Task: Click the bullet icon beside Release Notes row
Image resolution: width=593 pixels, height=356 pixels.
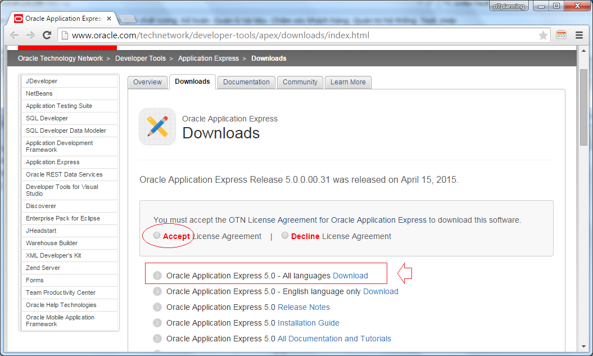Action: click(157, 307)
